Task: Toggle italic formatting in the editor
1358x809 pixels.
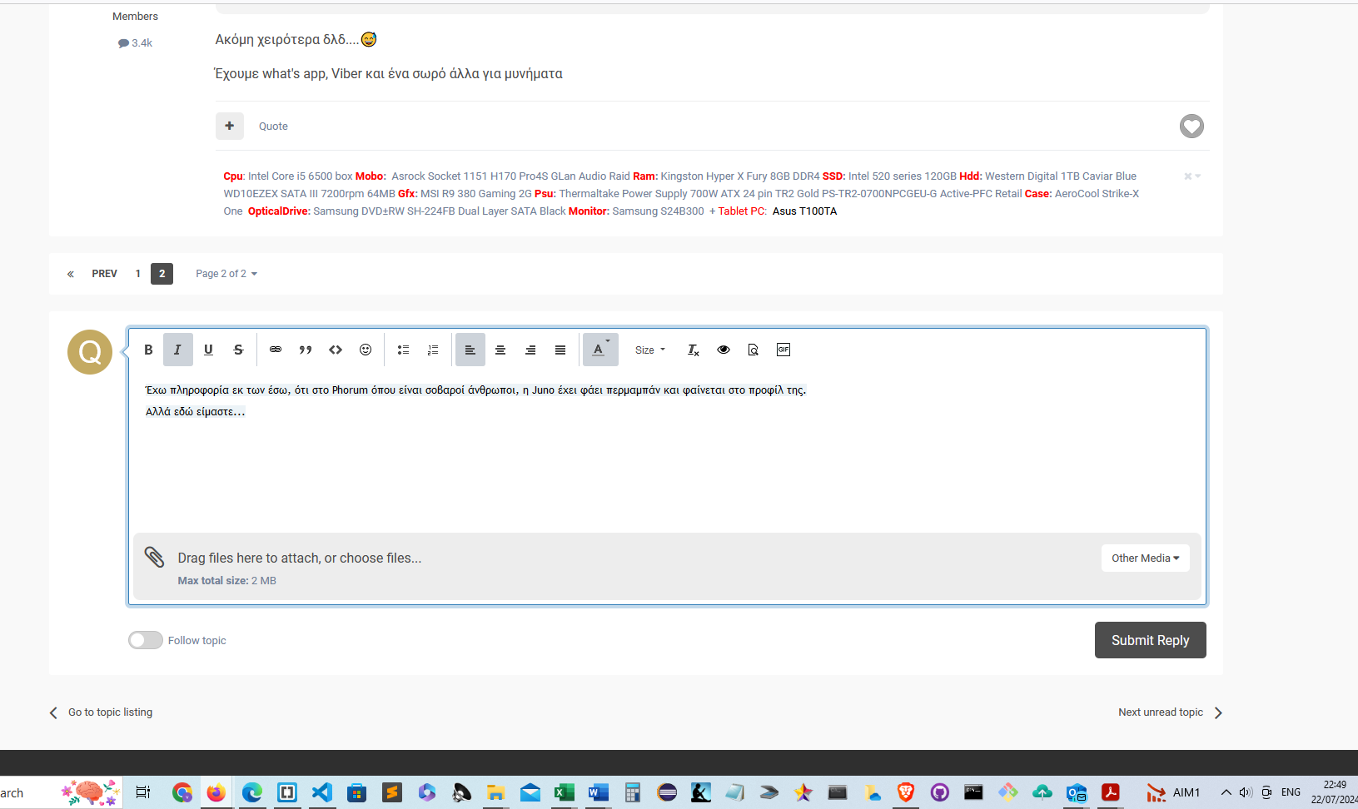Action: click(x=178, y=350)
